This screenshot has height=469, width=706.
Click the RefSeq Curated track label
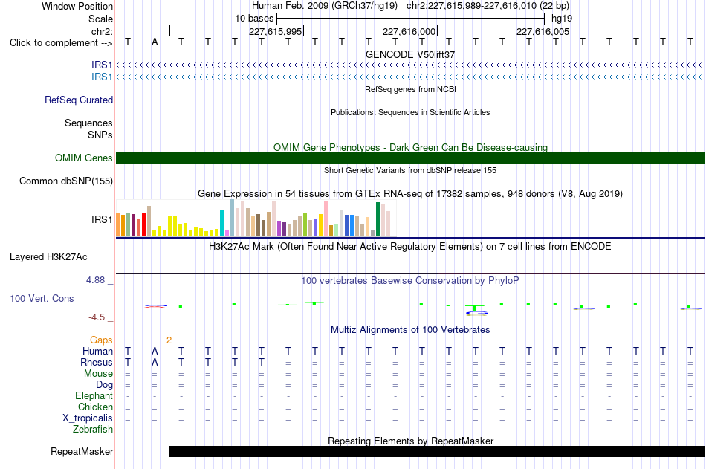[79, 100]
